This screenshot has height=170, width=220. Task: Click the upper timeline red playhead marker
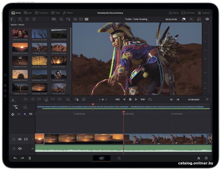93,105
